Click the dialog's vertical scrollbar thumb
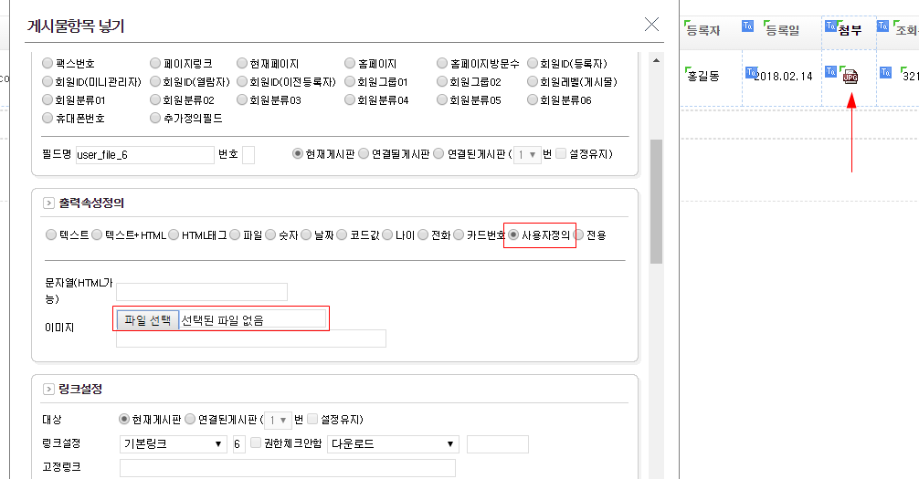This screenshot has width=919, height=479. [655, 201]
